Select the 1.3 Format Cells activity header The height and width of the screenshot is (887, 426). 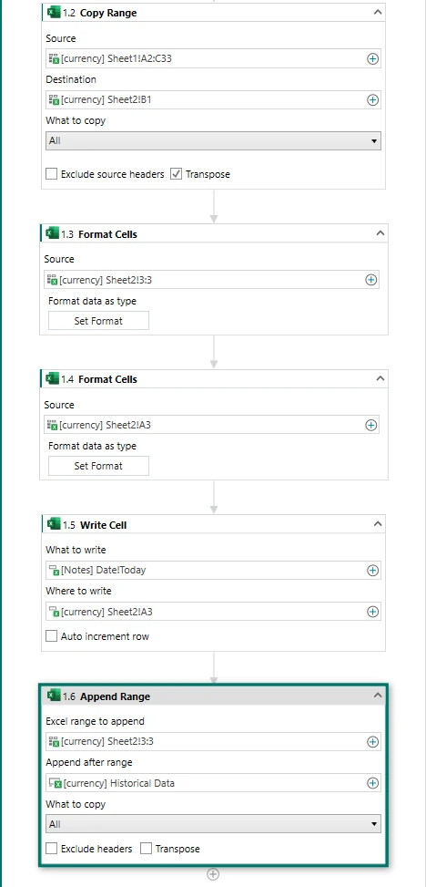click(214, 233)
